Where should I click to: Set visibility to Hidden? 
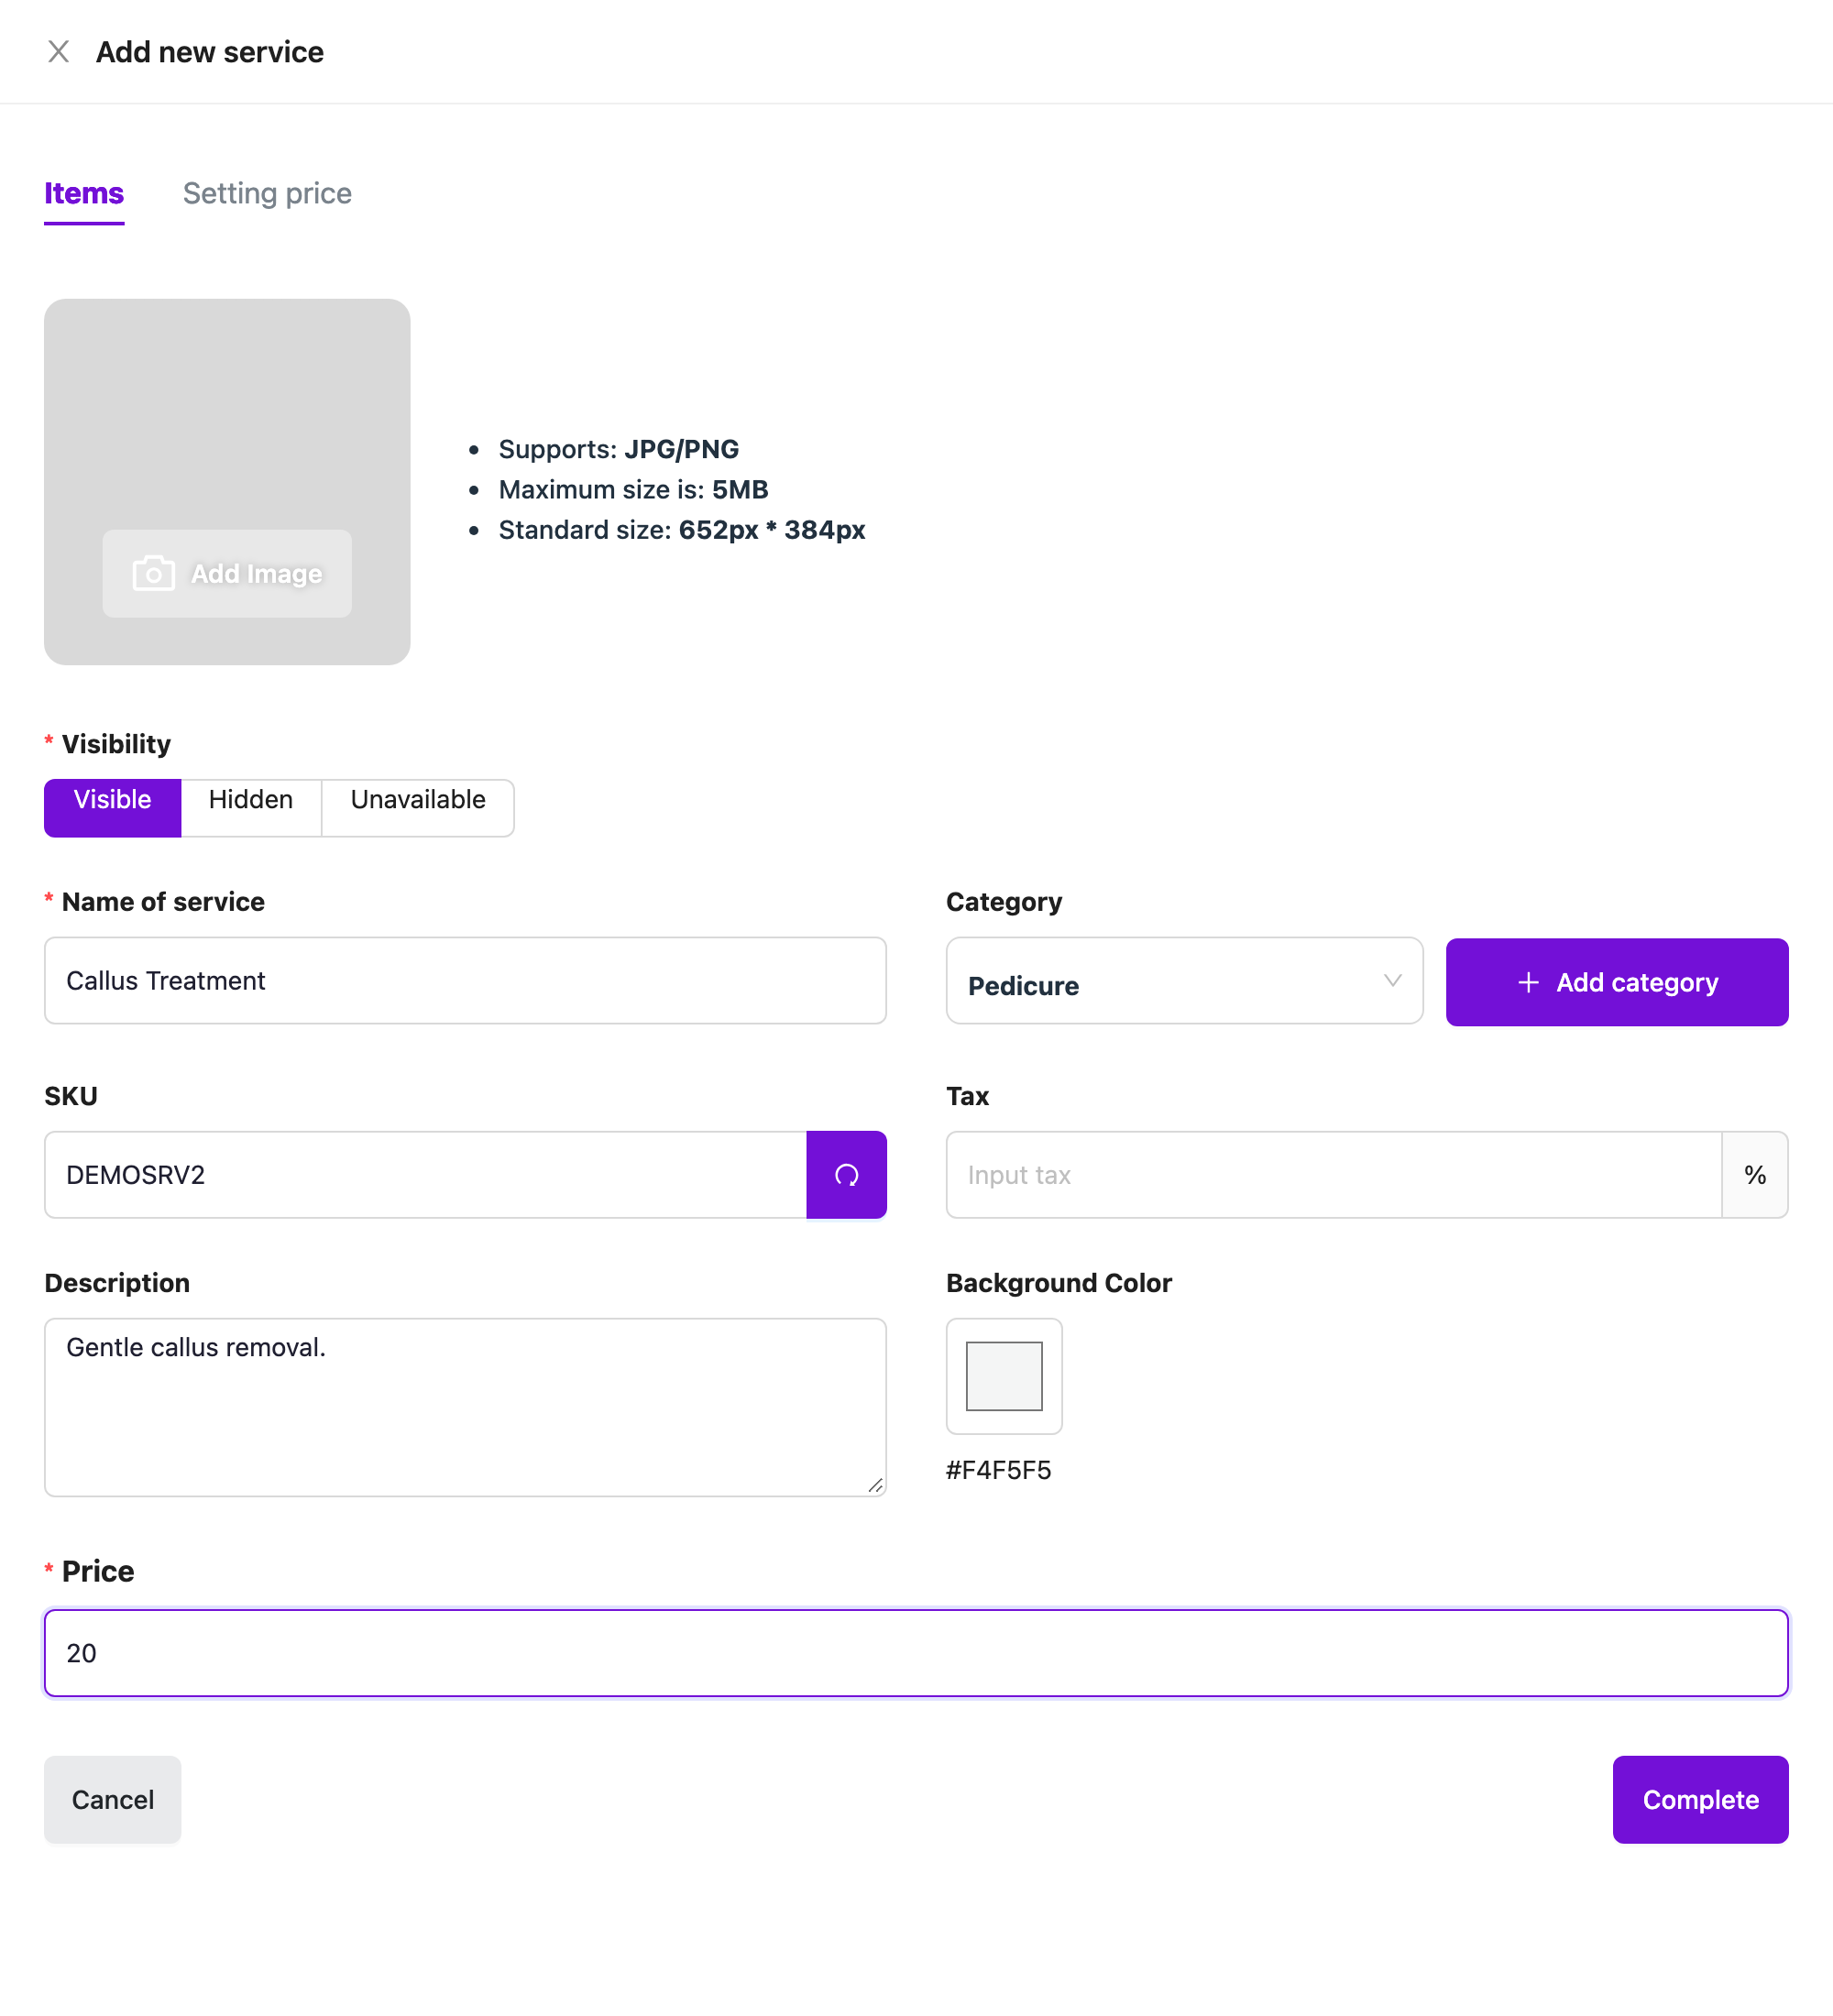pyautogui.click(x=251, y=806)
